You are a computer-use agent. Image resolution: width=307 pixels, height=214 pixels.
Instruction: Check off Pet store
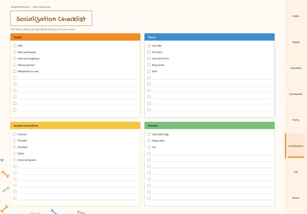149,52
